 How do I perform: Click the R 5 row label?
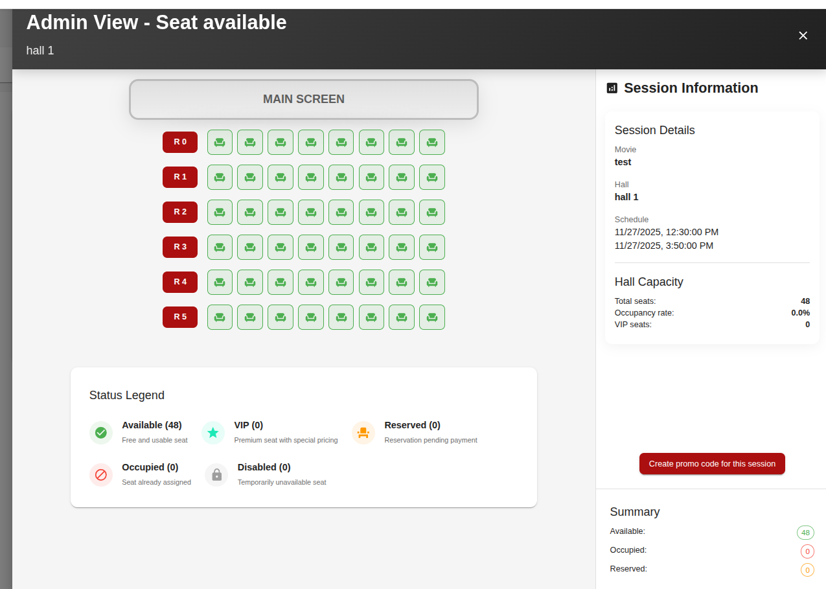click(x=180, y=317)
